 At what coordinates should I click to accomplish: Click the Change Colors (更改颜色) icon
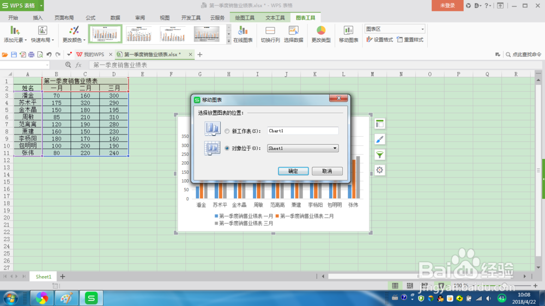74,30
